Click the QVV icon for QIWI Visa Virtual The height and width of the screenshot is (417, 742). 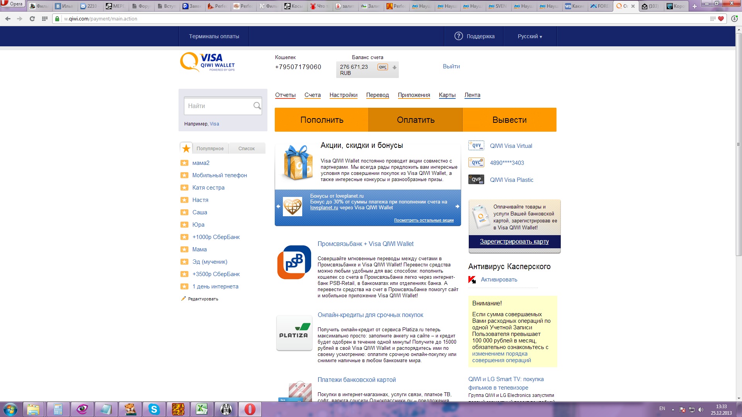click(476, 146)
